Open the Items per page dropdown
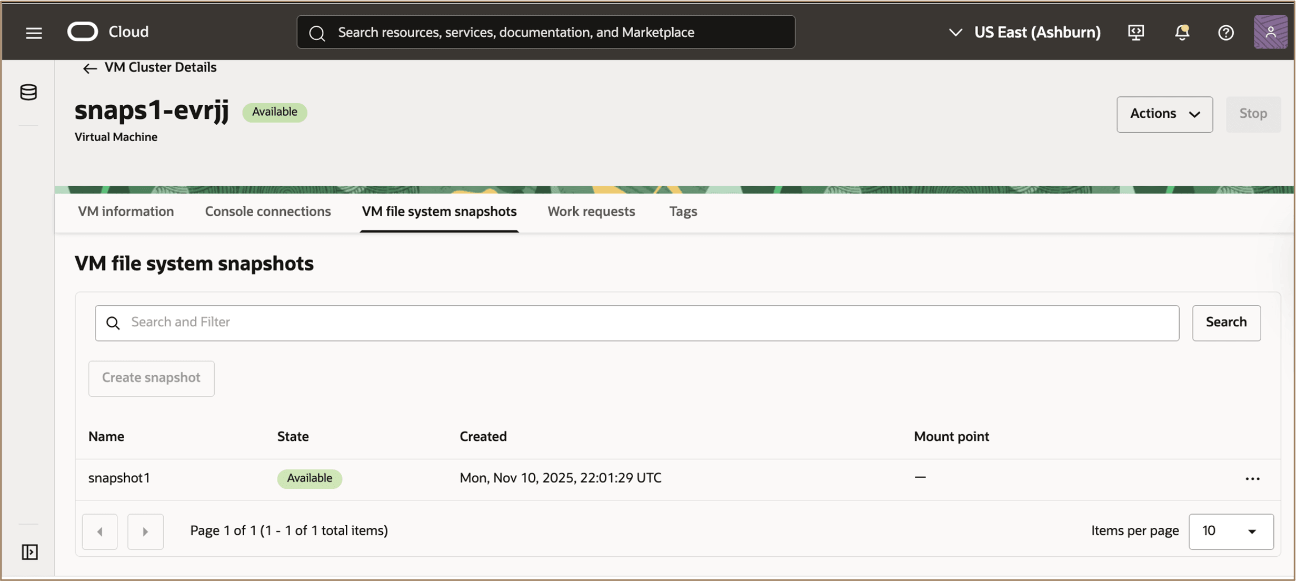Screen dimensions: 1296x581 (1231, 531)
